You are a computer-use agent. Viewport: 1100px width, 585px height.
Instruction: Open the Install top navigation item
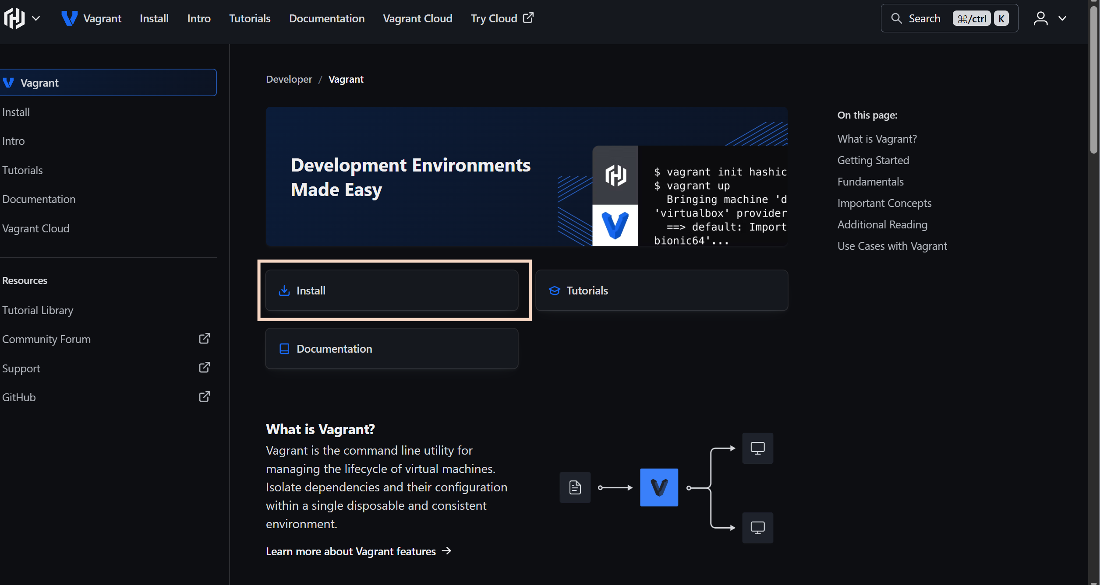pyautogui.click(x=154, y=18)
